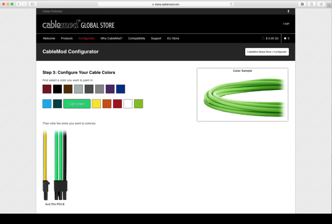332x224 pixels.
Task: Select the Light Green color swatch
Action: click(77, 104)
